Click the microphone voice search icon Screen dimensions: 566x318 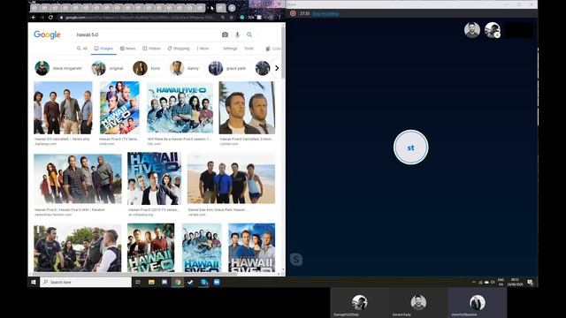pos(237,34)
